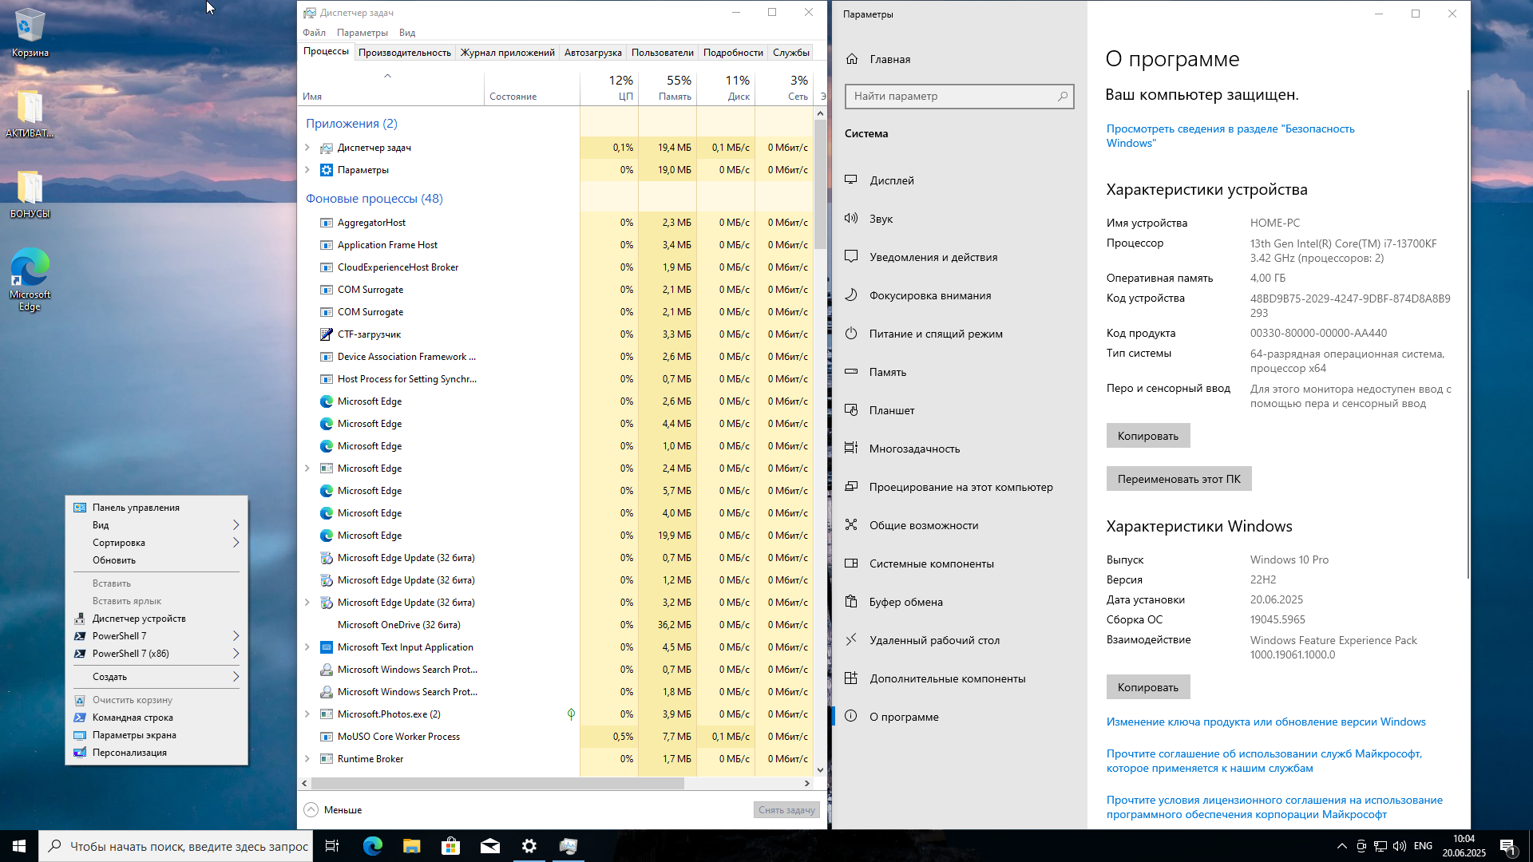Screen dimensions: 1533x862
Task: Open the notification center icon
Action: tap(1507, 846)
